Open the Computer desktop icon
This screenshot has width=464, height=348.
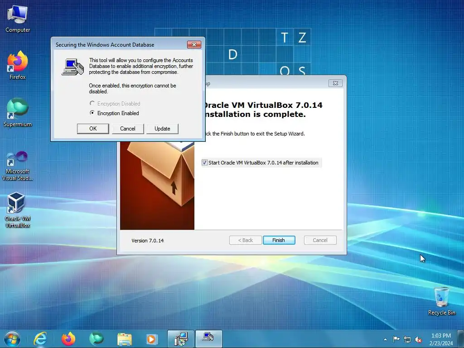pos(18,19)
